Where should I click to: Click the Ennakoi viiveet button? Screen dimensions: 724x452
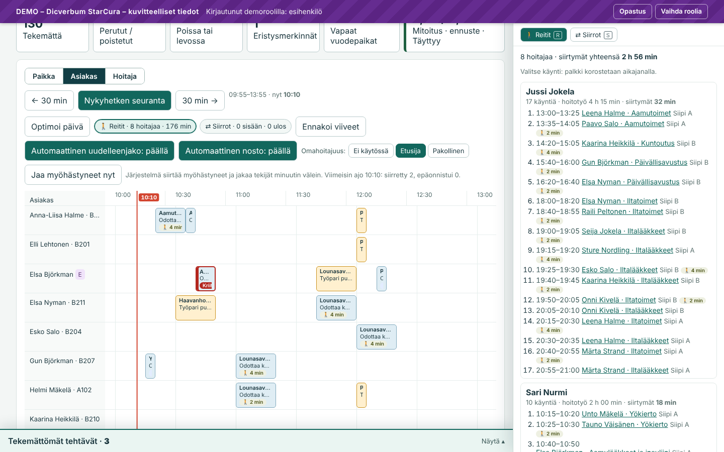pyautogui.click(x=331, y=127)
